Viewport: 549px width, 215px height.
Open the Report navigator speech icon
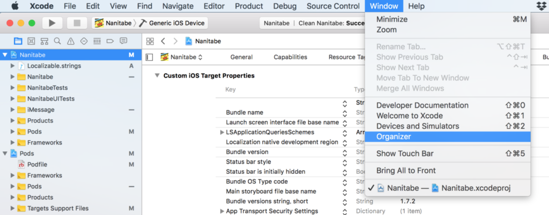123,41
